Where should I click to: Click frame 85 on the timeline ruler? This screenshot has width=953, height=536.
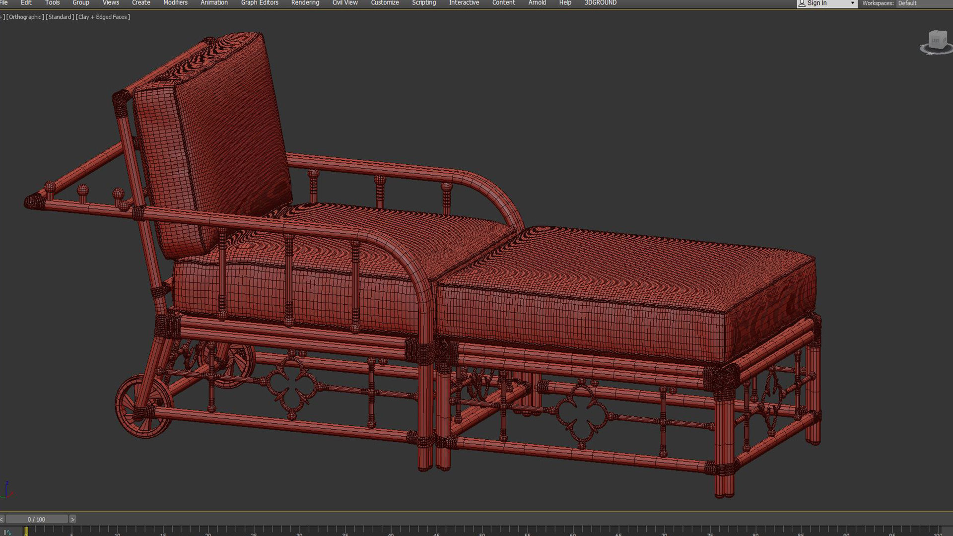coord(800,532)
